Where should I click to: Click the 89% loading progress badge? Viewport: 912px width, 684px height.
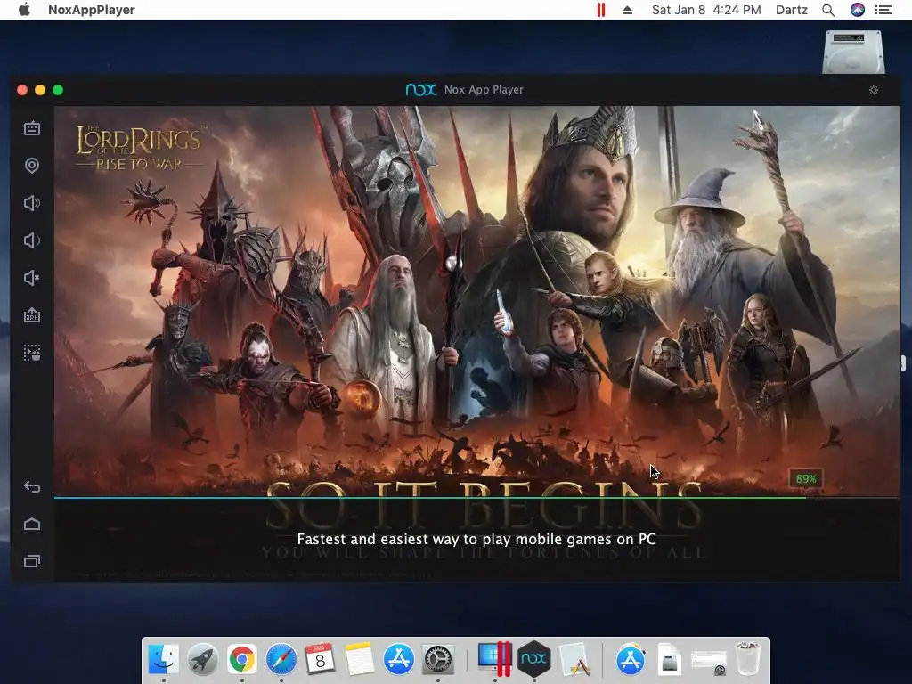805,478
